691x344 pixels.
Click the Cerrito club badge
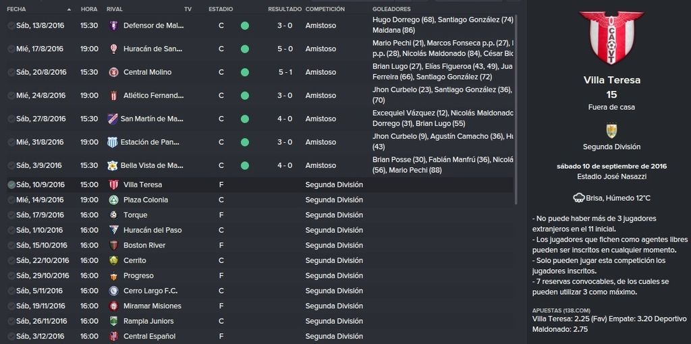click(x=113, y=260)
